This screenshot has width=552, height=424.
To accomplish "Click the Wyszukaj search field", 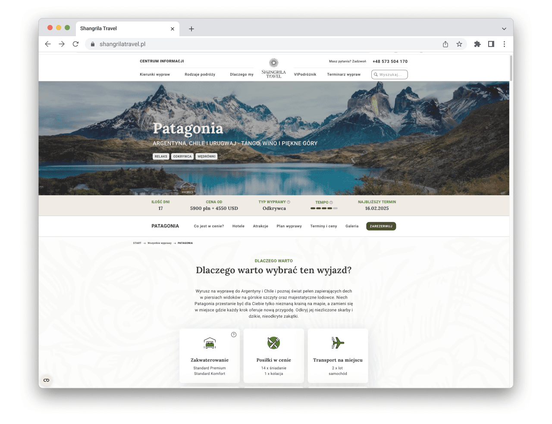I will (389, 75).
